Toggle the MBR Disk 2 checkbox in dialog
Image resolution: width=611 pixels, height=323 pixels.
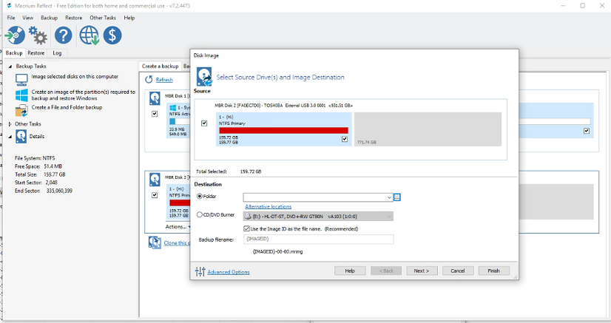tap(204, 123)
